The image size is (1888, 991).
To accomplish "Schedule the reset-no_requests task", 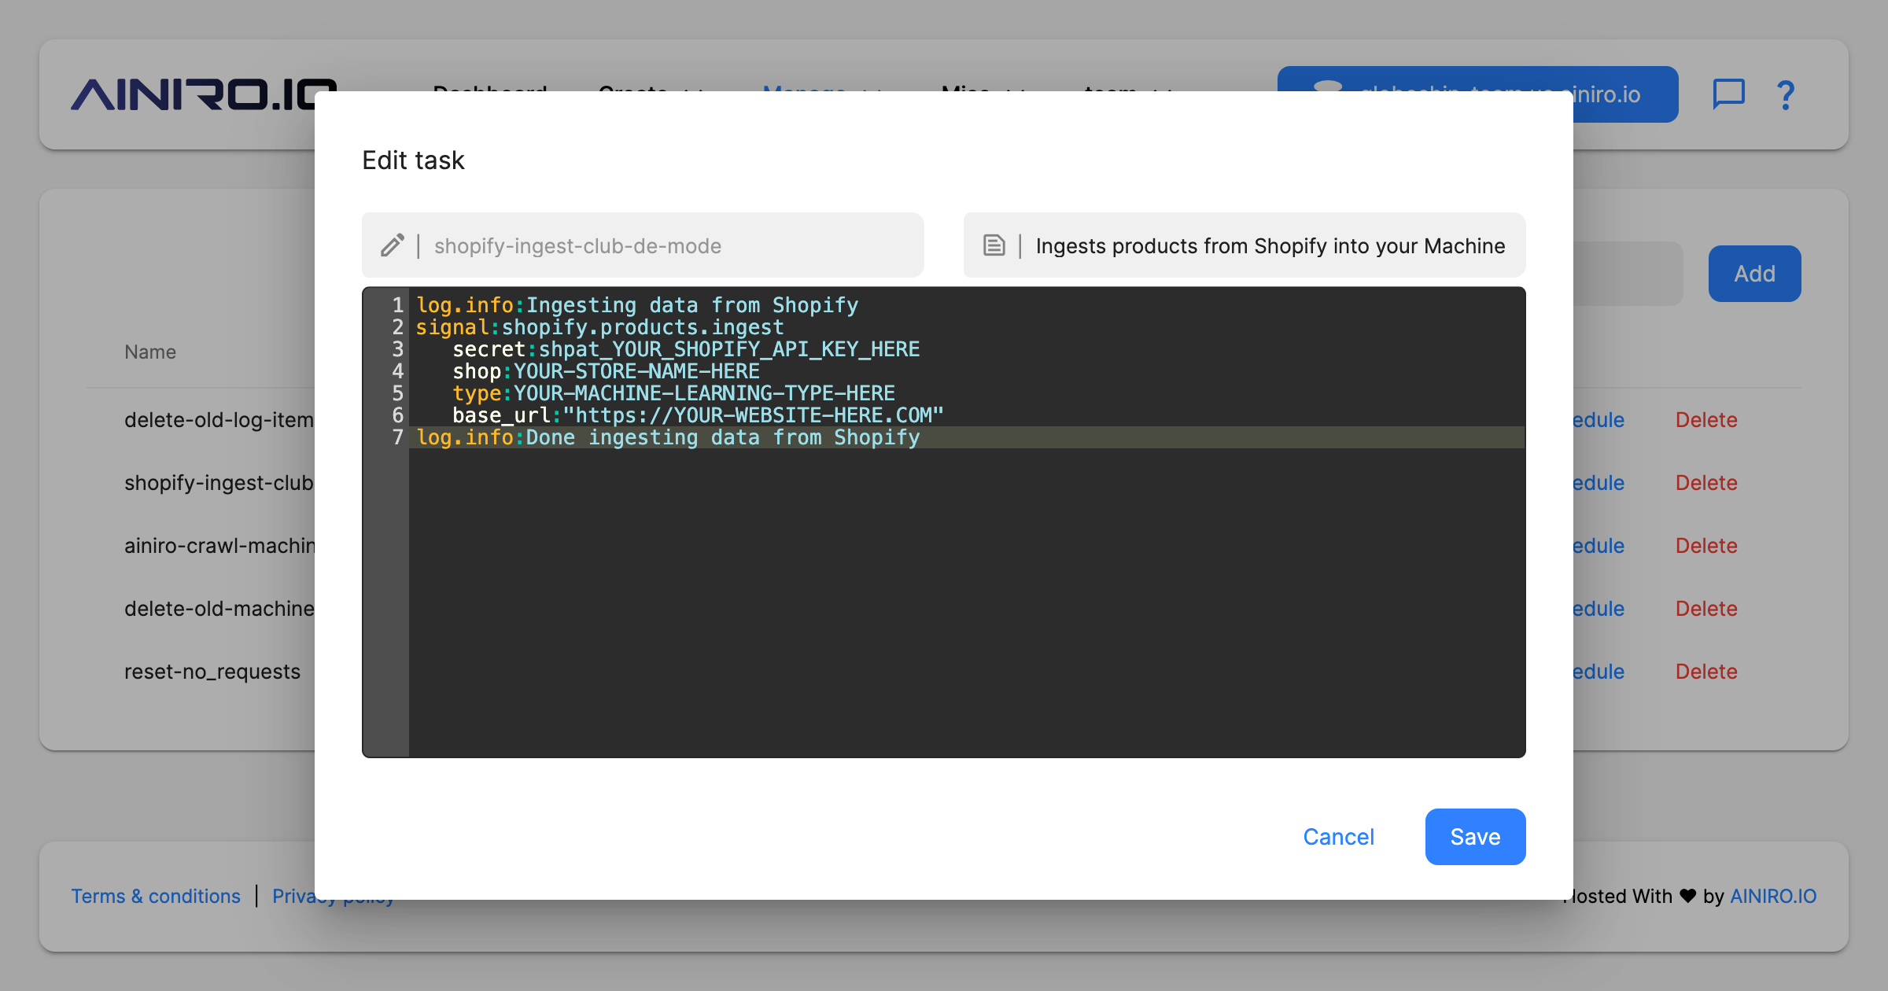I will point(1599,672).
